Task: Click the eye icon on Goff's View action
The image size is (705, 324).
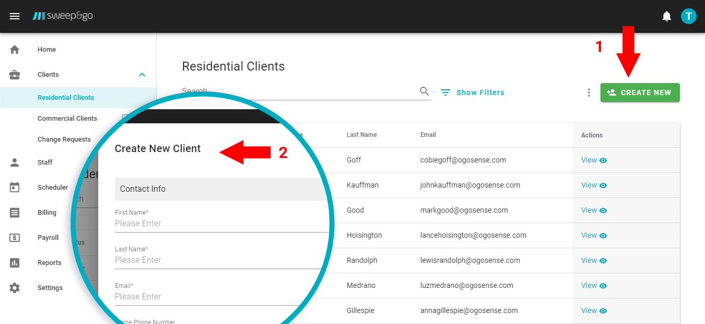Action: [x=604, y=160]
